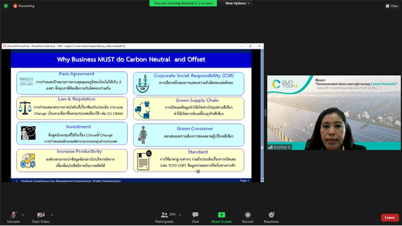Open the View Options dropdown
The image size is (402, 226).
click(237, 3)
